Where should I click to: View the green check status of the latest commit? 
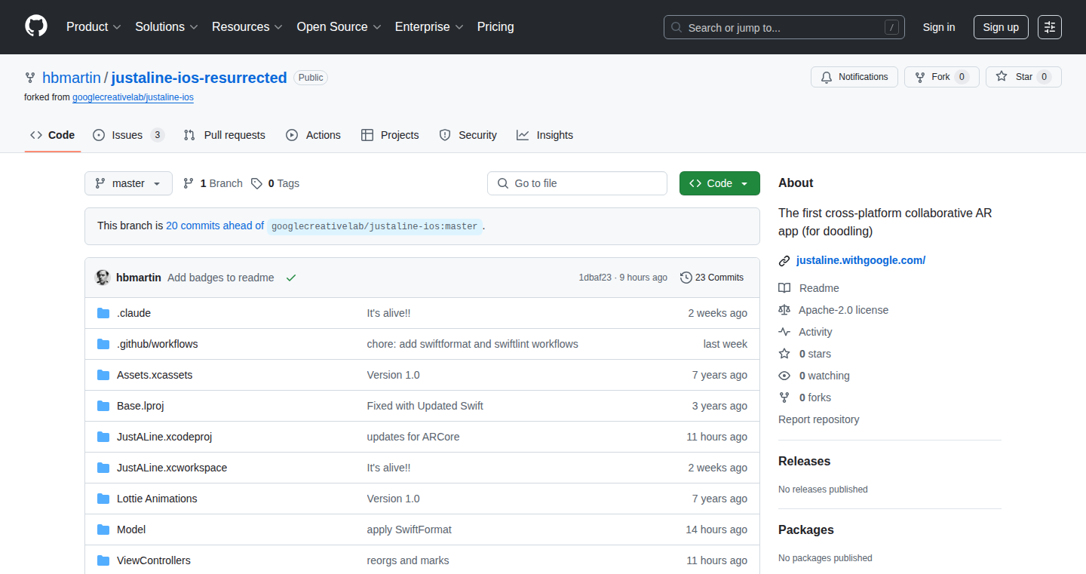click(x=291, y=278)
